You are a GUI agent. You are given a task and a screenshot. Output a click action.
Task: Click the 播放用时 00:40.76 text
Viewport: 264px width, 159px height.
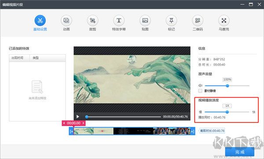[x=212, y=117]
